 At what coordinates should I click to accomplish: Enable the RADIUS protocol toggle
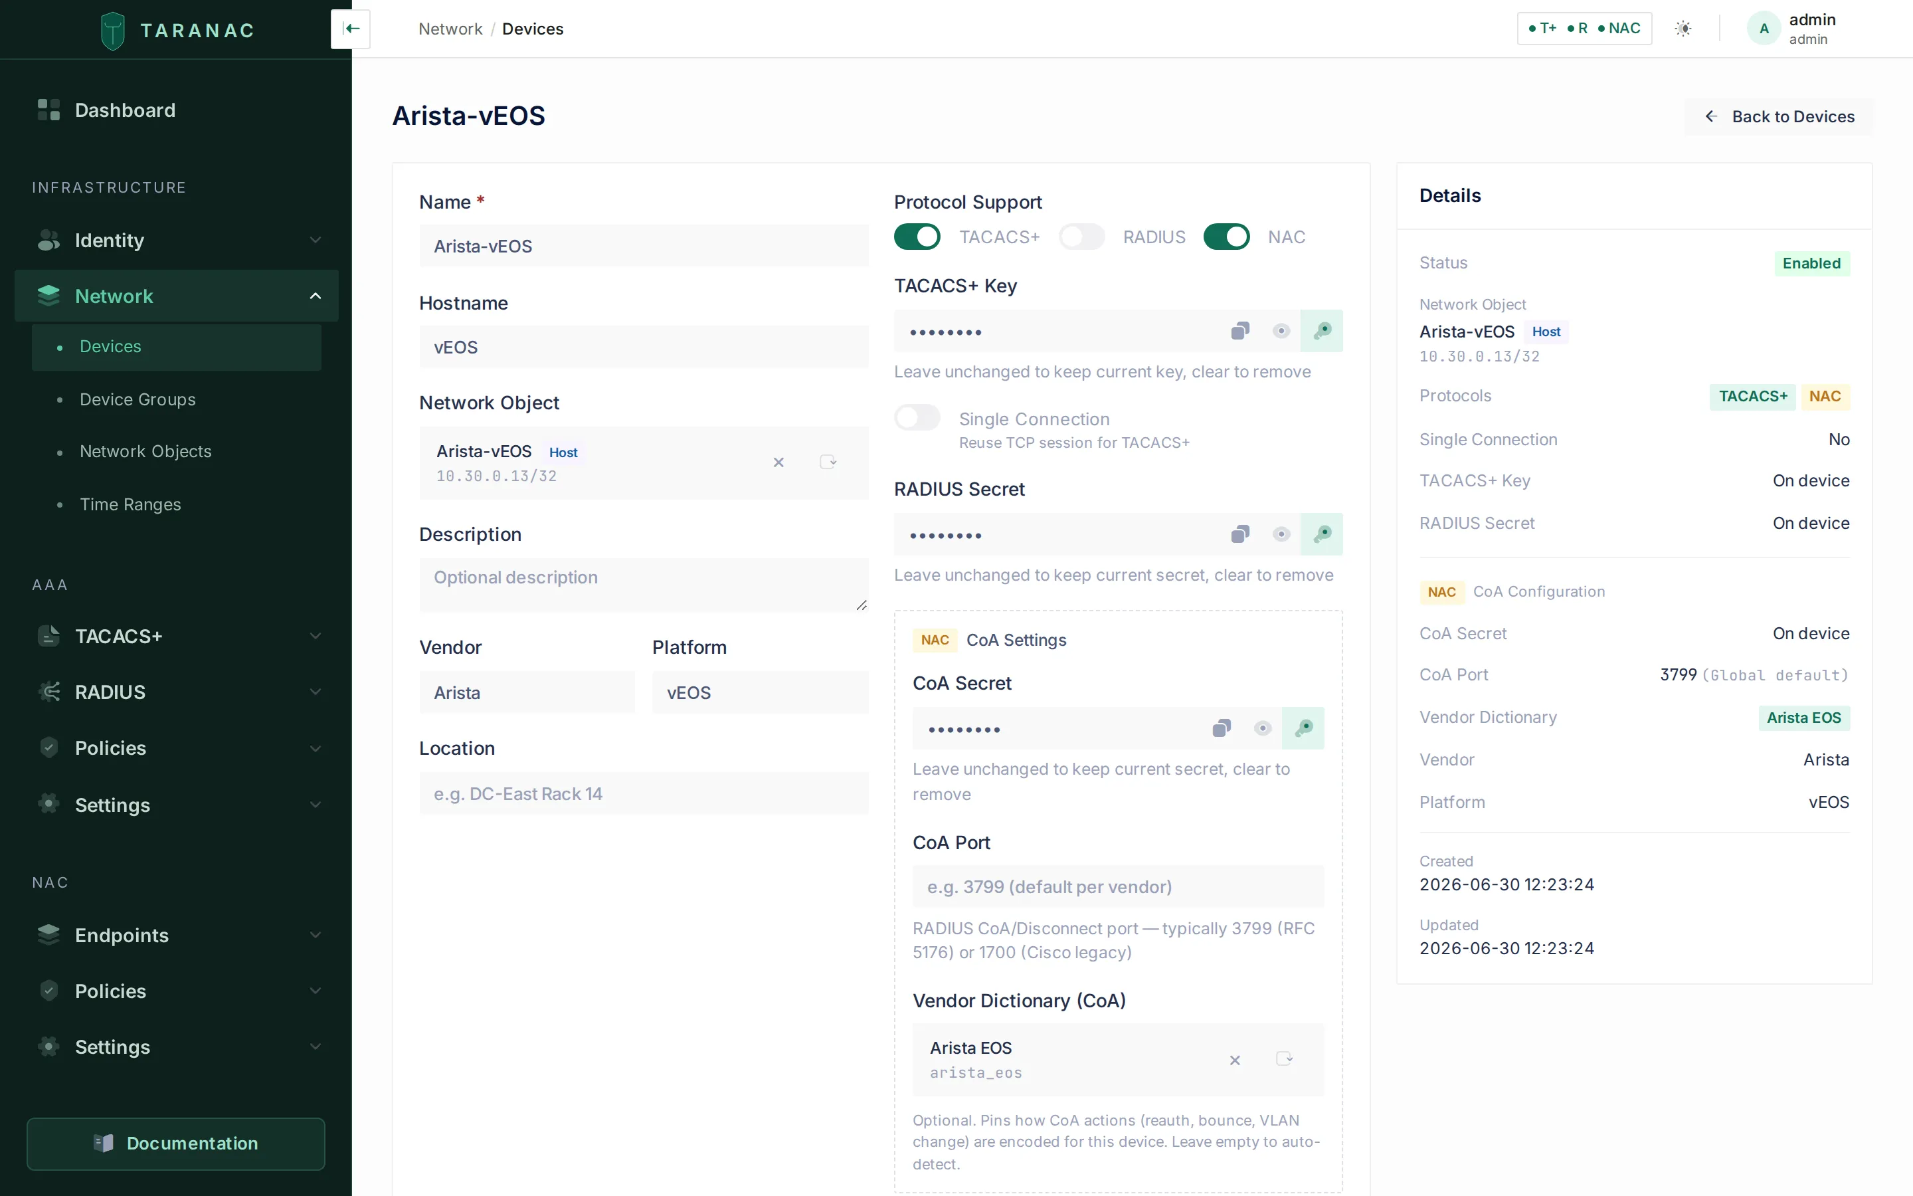pyautogui.click(x=1082, y=237)
